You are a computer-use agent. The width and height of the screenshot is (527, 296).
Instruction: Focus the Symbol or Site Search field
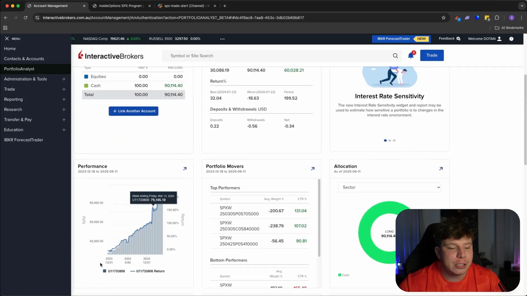click(x=277, y=56)
